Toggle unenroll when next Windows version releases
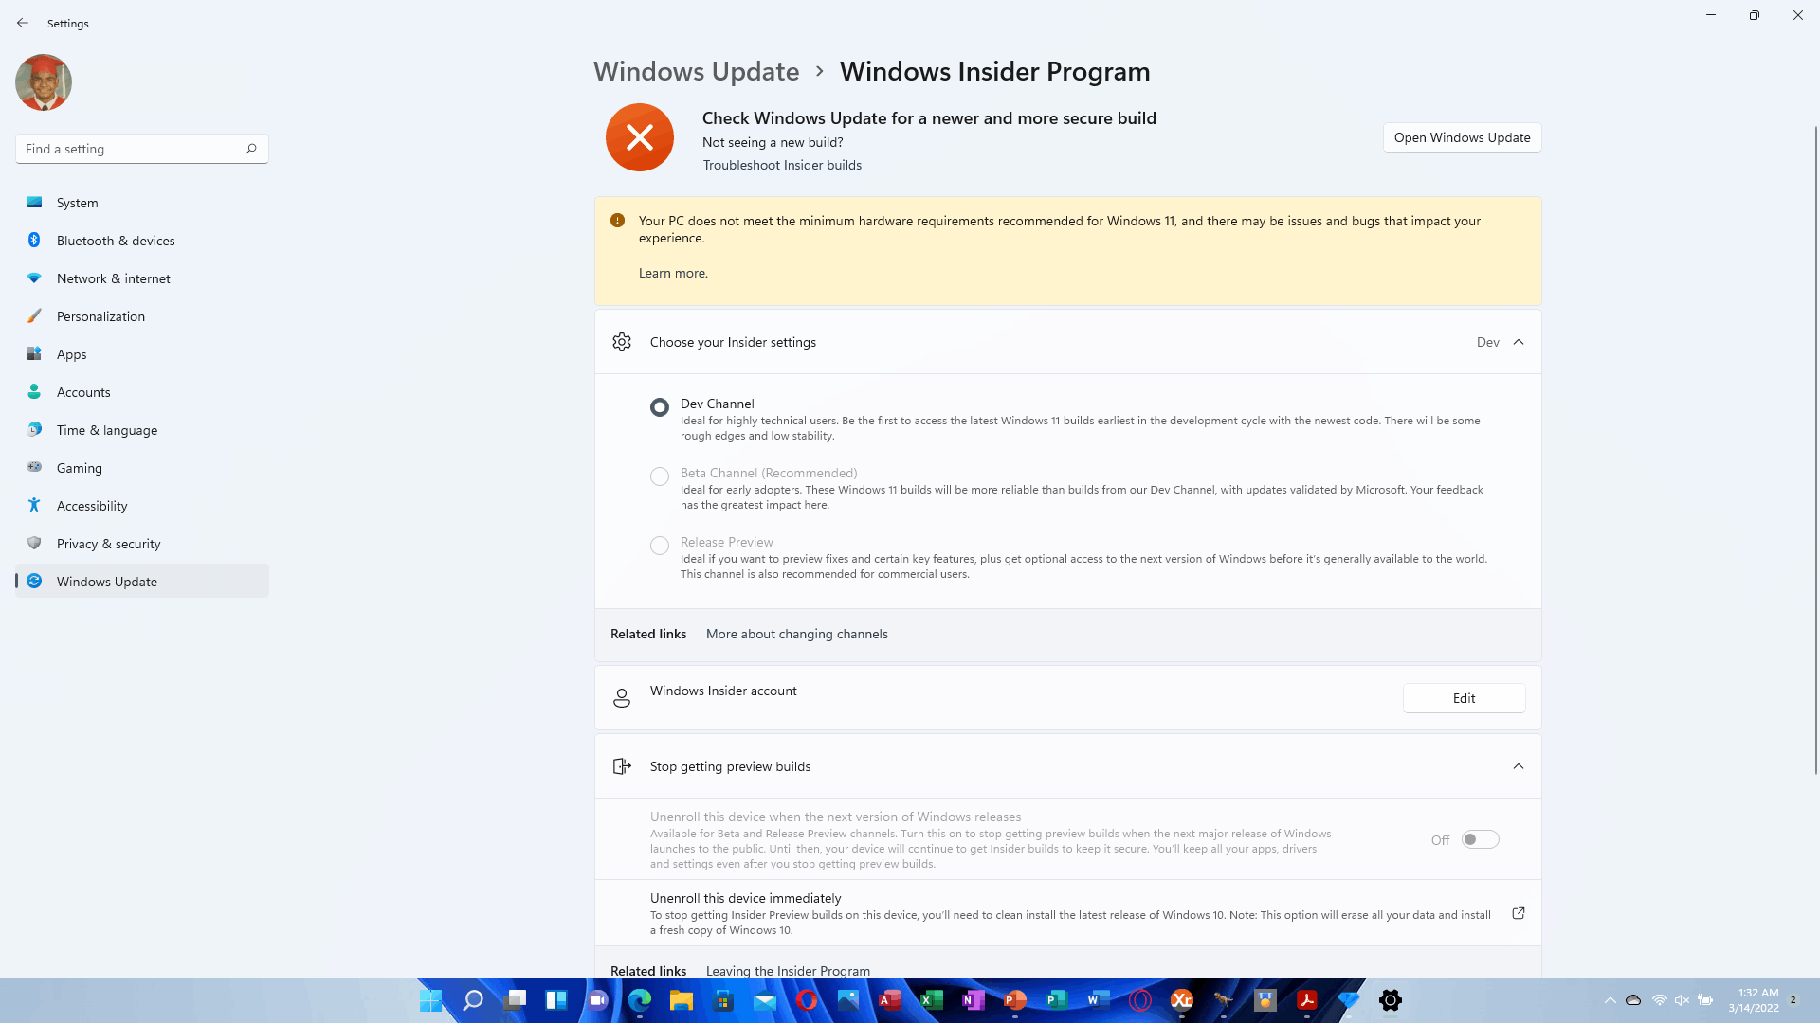This screenshot has width=1820, height=1023. 1480,839
